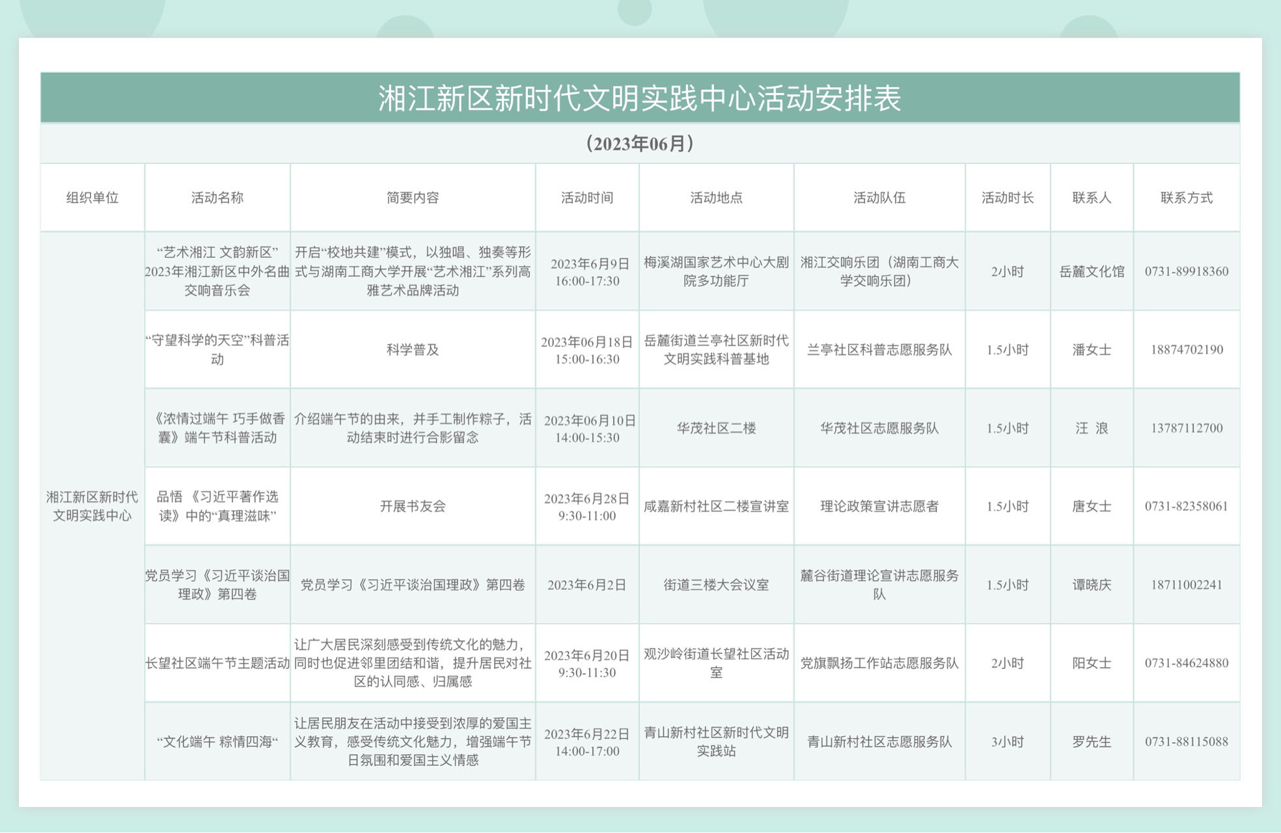Click the 开展书友会 description cell

coord(413,506)
